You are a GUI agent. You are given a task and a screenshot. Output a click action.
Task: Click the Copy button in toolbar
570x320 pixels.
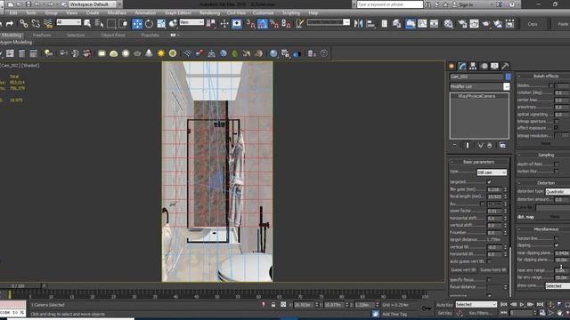(533, 24)
